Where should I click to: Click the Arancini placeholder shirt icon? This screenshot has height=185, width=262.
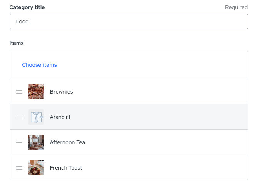click(36, 117)
